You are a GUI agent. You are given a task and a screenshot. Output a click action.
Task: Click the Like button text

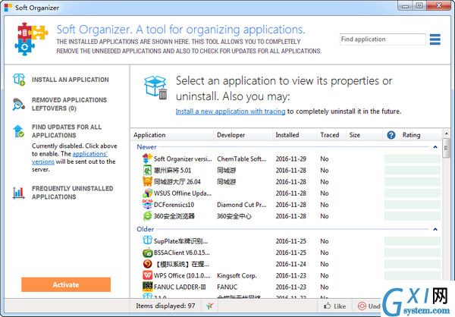tap(340, 306)
